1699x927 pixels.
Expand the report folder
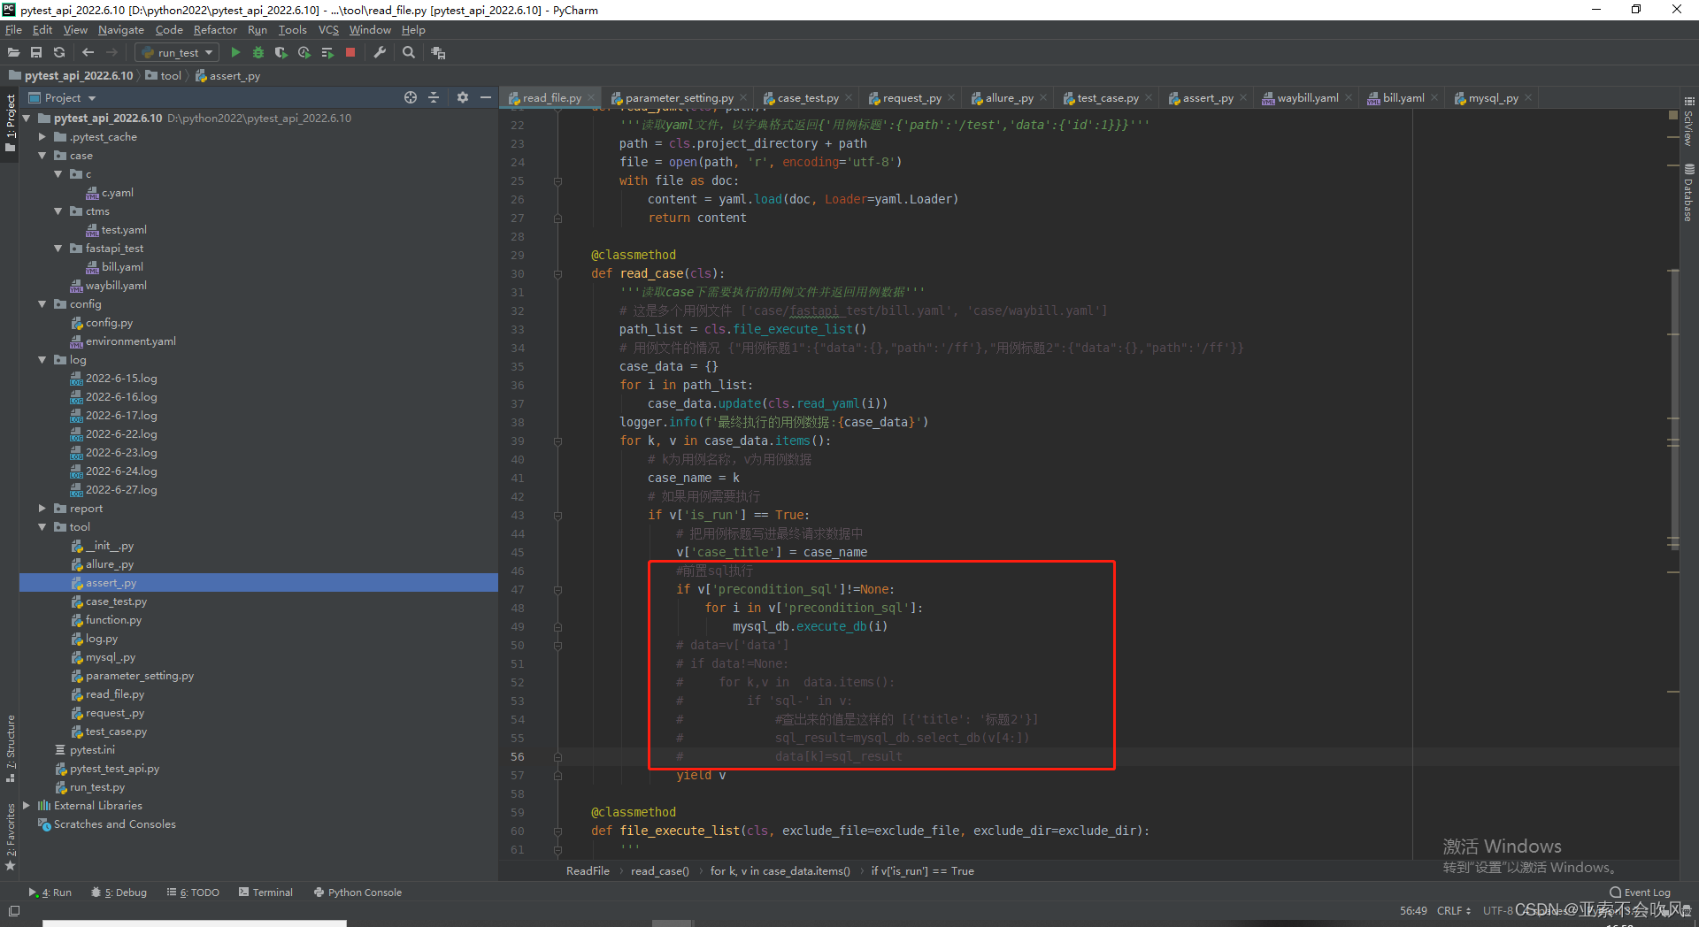(x=42, y=509)
